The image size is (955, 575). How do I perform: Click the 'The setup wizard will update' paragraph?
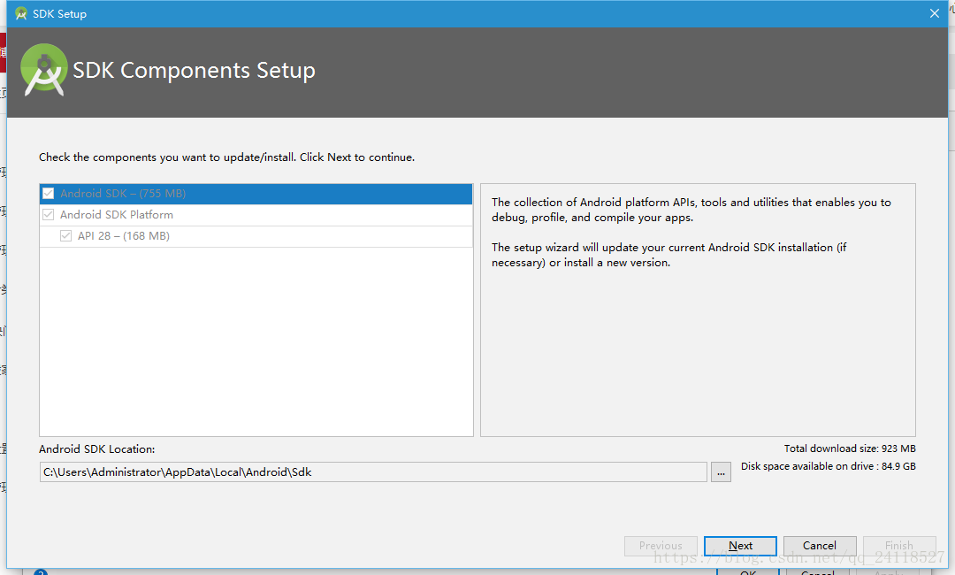point(668,255)
